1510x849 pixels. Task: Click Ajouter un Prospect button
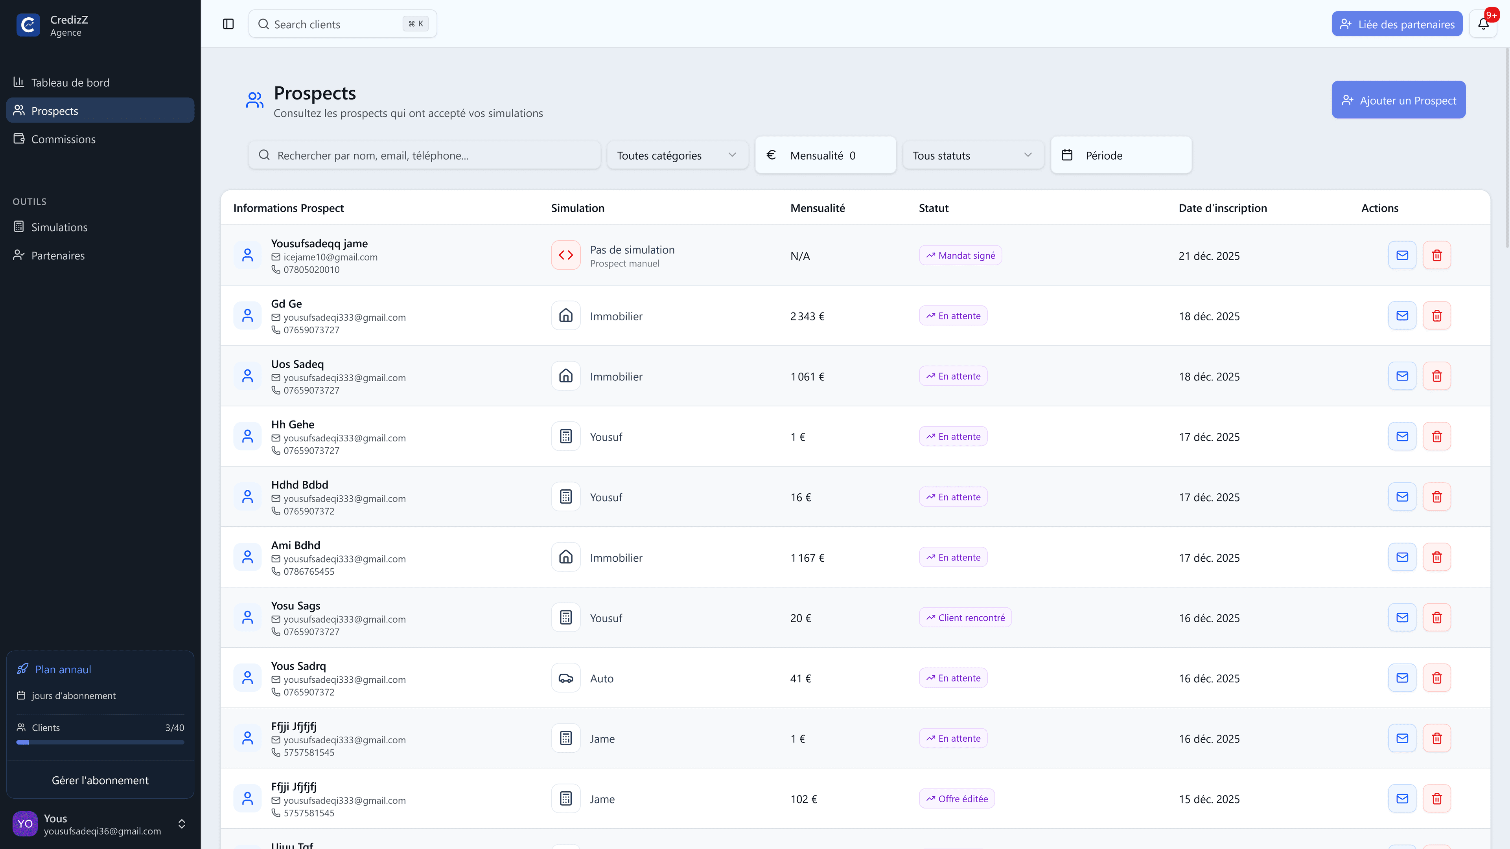pos(1398,100)
